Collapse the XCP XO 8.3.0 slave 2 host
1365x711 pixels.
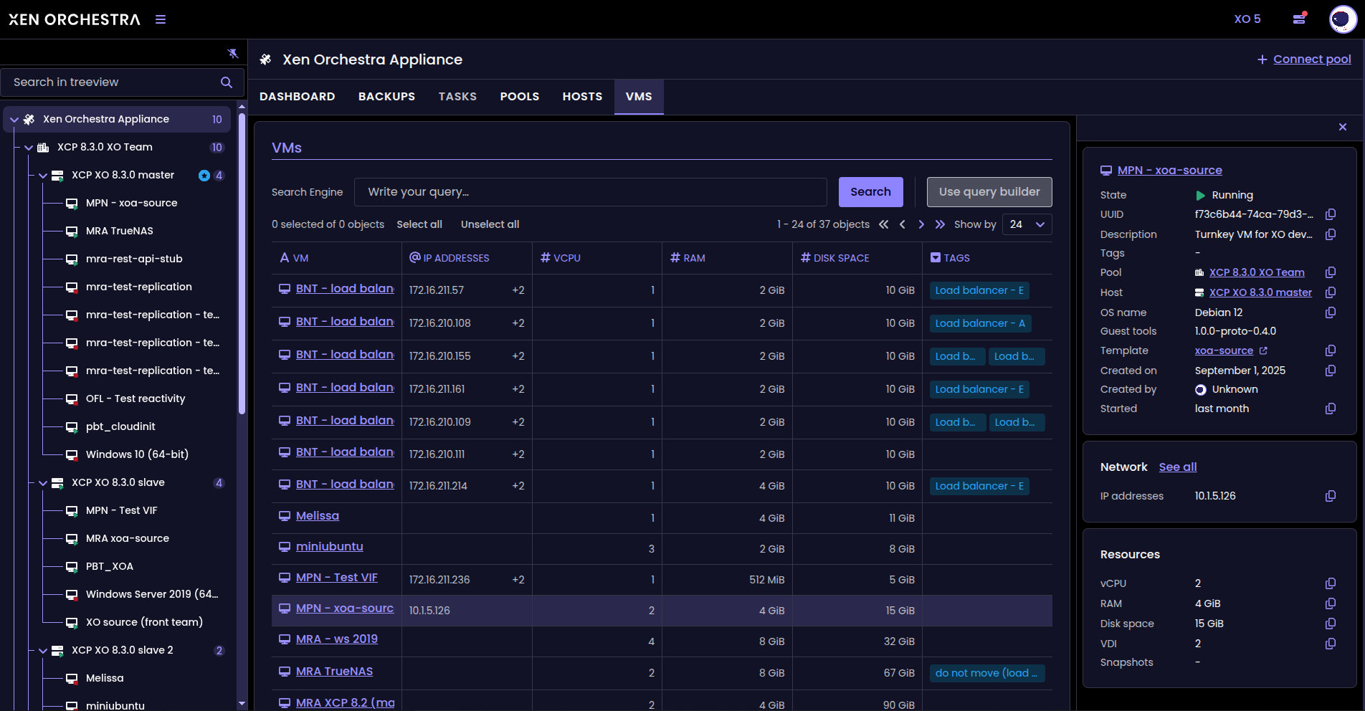pos(43,651)
